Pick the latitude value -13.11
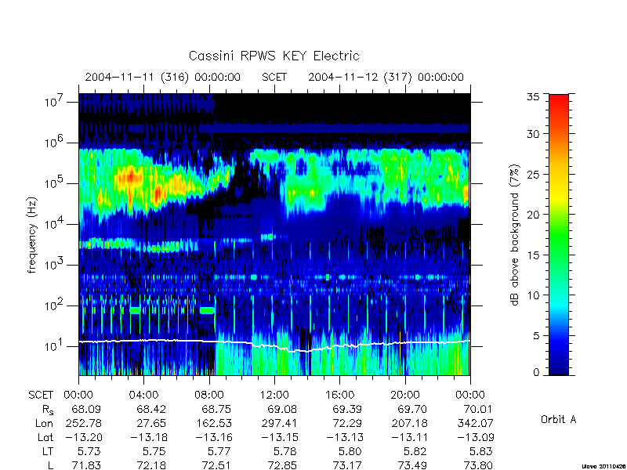This screenshot has height=470, width=627. click(x=409, y=438)
